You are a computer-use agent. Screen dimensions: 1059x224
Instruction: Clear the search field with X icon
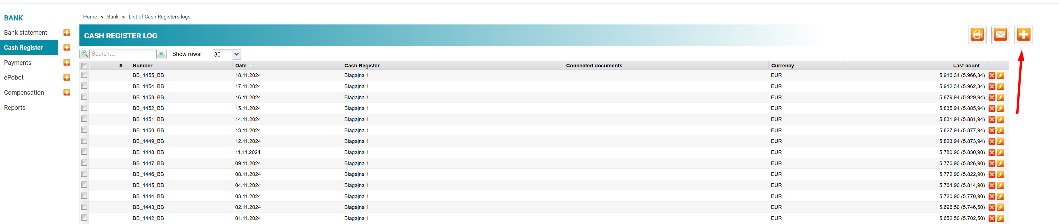[161, 54]
